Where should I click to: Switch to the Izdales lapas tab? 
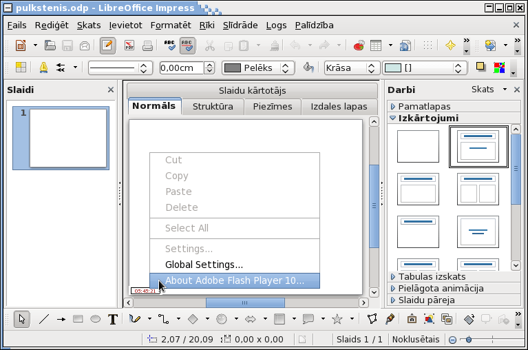[339, 107]
